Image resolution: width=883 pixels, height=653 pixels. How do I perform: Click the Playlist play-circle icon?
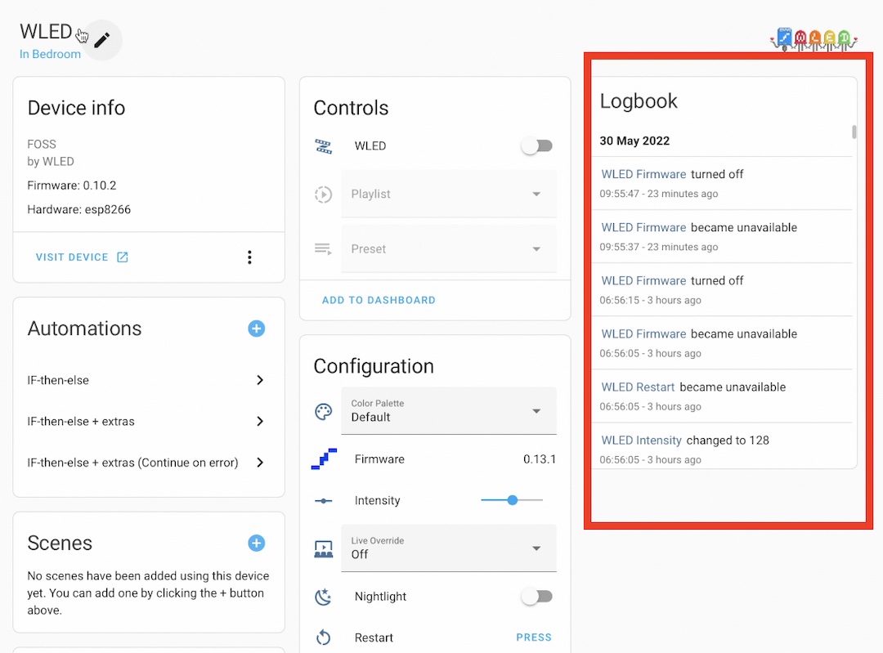[323, 195]
